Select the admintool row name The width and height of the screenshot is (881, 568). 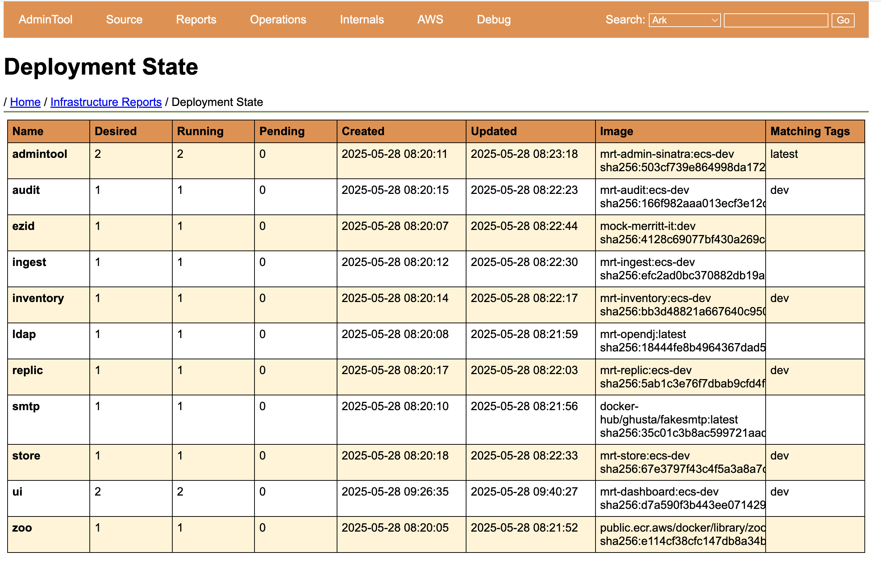point(40,154)
